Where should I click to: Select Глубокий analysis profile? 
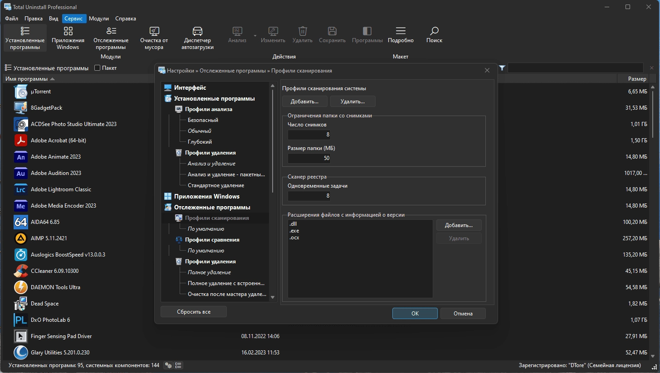click(x=200, y=142)
